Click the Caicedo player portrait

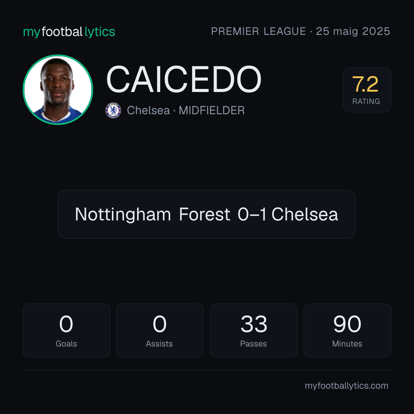tap(58, 90)
